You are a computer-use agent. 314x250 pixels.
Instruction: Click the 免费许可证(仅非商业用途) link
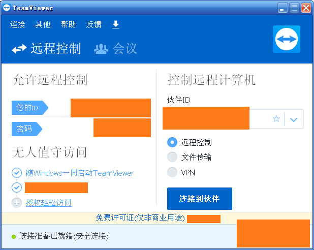pos(140,218)
